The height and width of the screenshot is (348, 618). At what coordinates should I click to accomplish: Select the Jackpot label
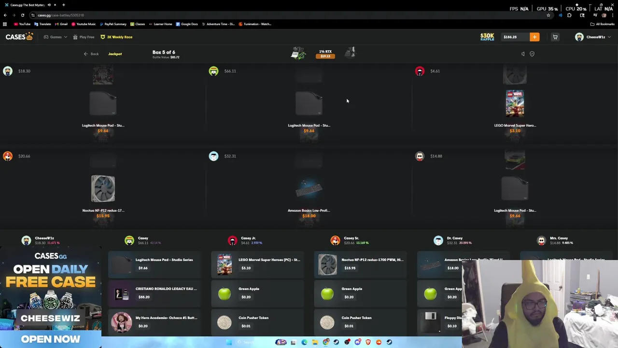pyautogui.click(x=115, y=54)
